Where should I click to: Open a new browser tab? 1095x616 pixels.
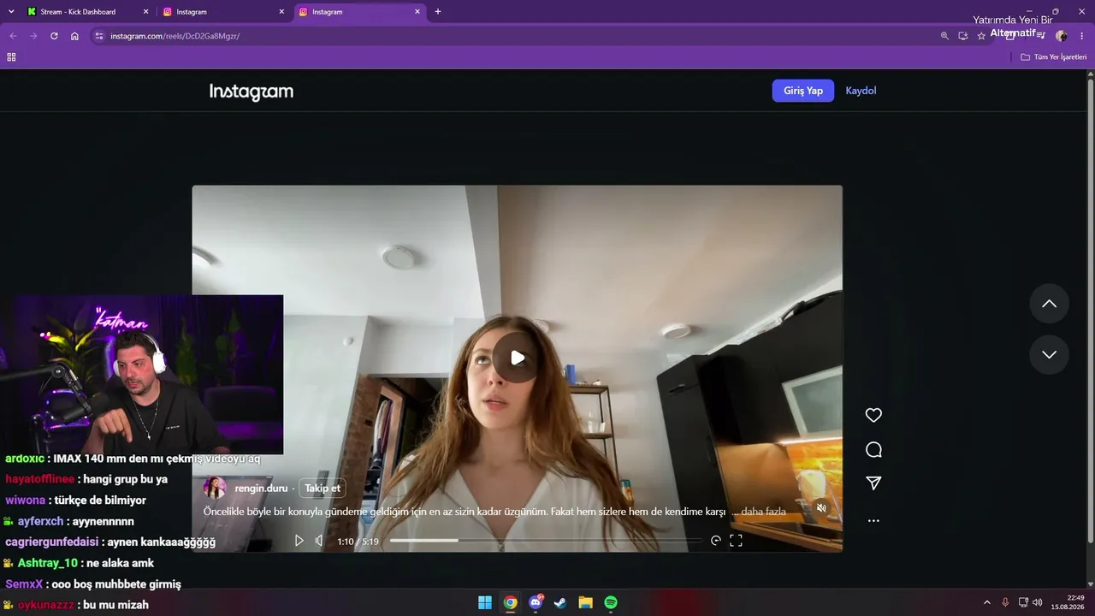pos(438,12)
